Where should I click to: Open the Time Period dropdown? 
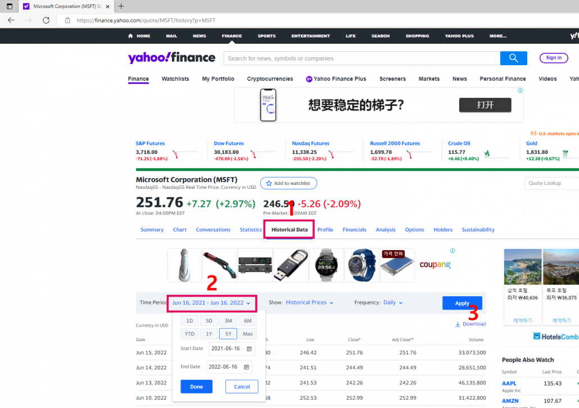tap(211, 302)
